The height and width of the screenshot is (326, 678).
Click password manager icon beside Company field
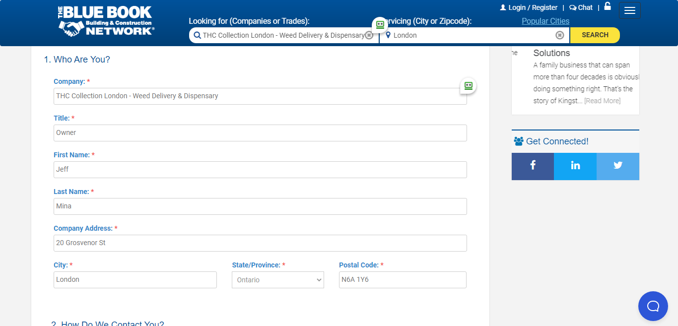click(x=468, y=86)
